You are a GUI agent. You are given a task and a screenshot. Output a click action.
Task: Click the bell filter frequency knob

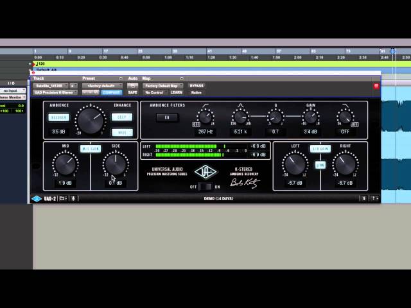[x=240, y=117]
